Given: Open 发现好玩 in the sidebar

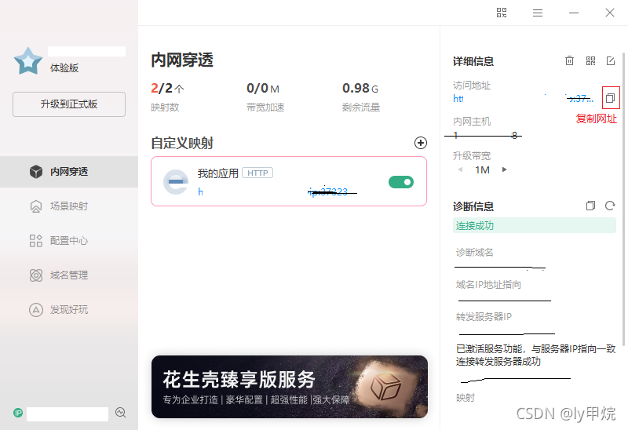Looking at the screenshot, I should tap(69, 309).
